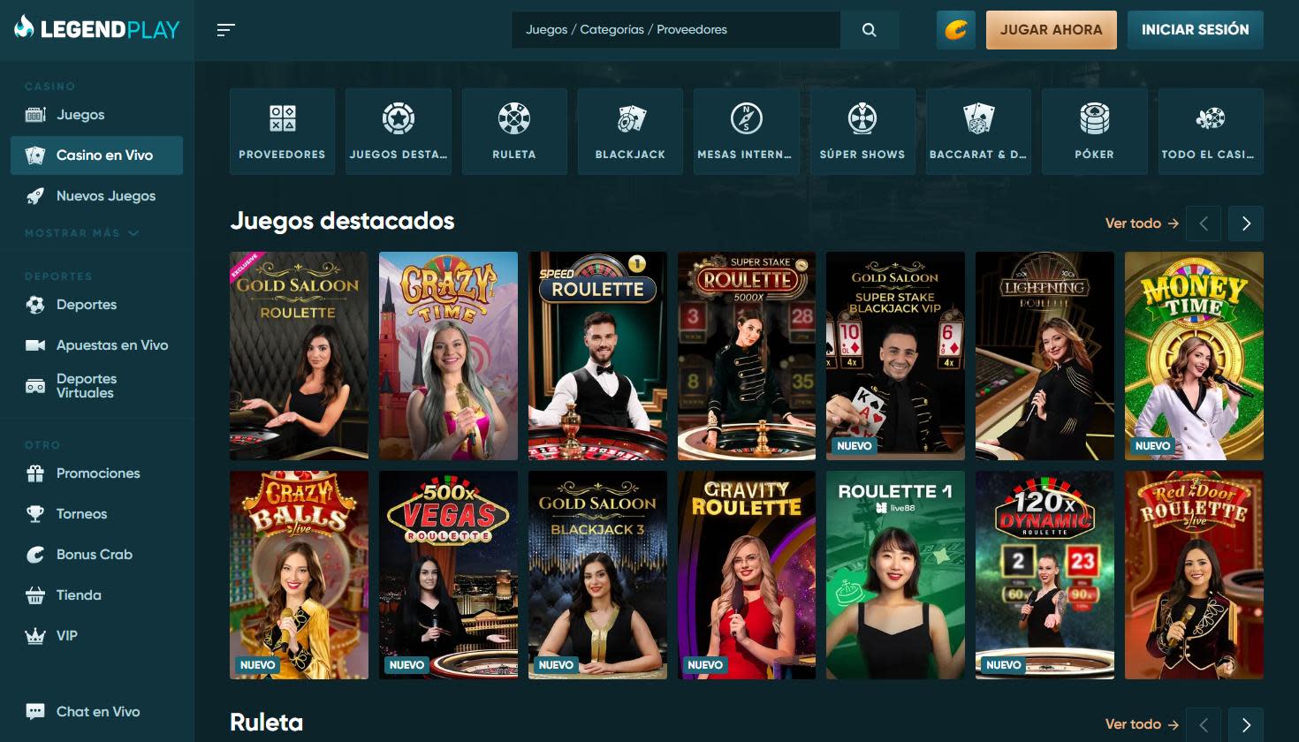Click the search magnifier icon

click(x=870, y=30)
